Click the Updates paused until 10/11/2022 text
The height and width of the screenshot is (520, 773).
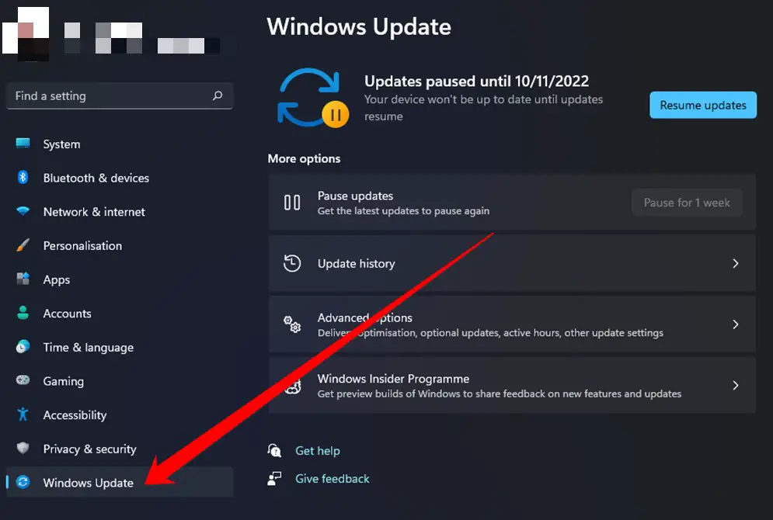(477, 81)
